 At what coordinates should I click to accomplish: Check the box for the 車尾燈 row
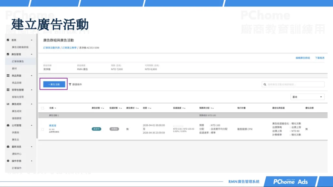(x=43, y=129)
